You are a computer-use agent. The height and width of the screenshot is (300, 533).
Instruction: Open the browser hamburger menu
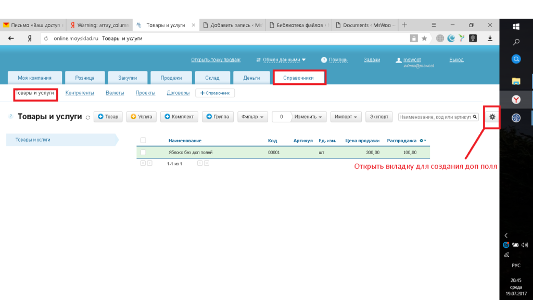[434, 25]
